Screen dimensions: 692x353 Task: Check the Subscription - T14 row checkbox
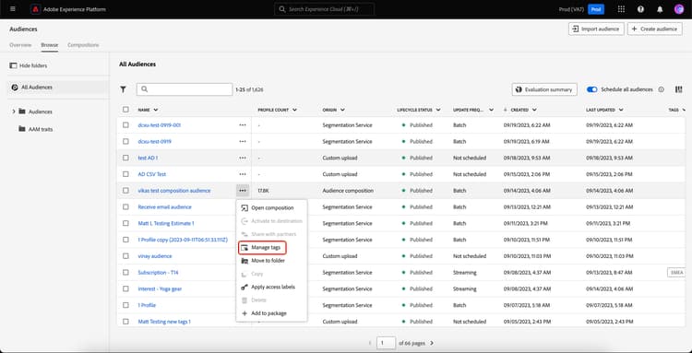point(125,272)
